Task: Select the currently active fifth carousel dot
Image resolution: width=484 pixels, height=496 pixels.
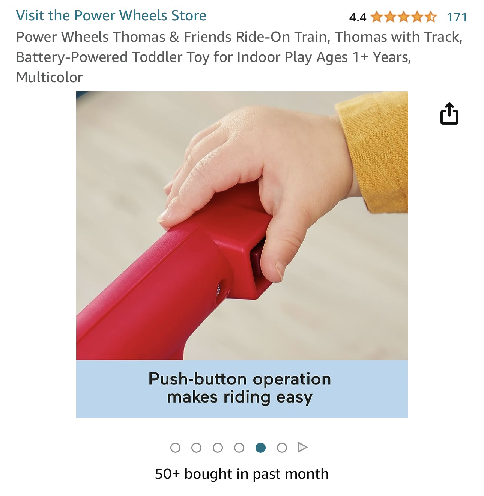Action: 260,448
